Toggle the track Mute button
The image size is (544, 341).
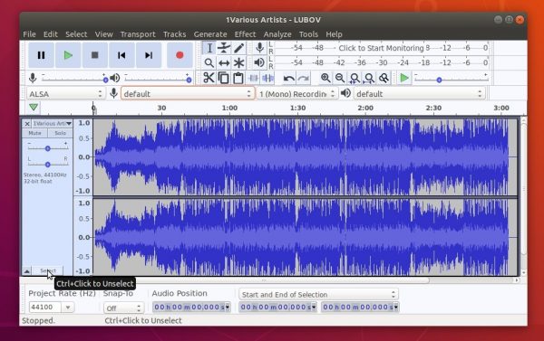[x=34, y=133]
